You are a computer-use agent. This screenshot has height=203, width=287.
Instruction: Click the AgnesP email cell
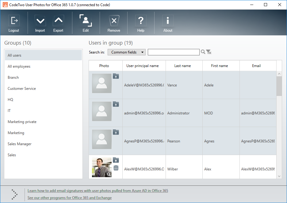(258, 141)
